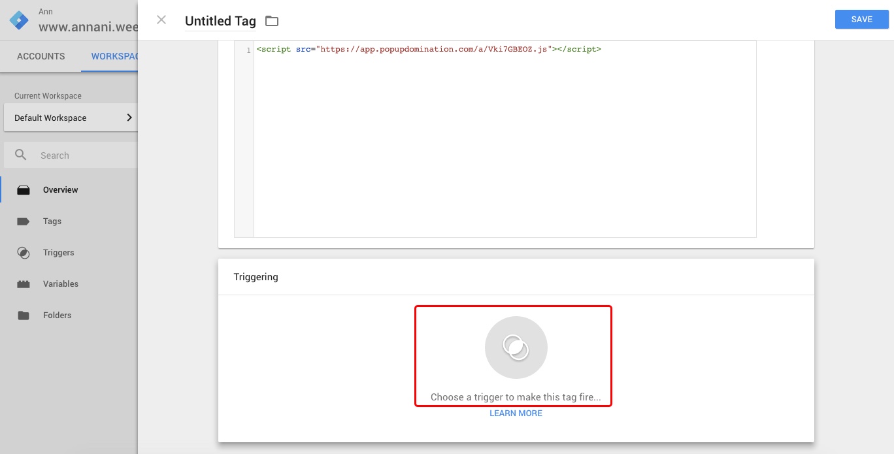Viewport: 894px width, 454px height.
Task: Open the ACCOUNTS tab
Action: click(x=41, y=56)
